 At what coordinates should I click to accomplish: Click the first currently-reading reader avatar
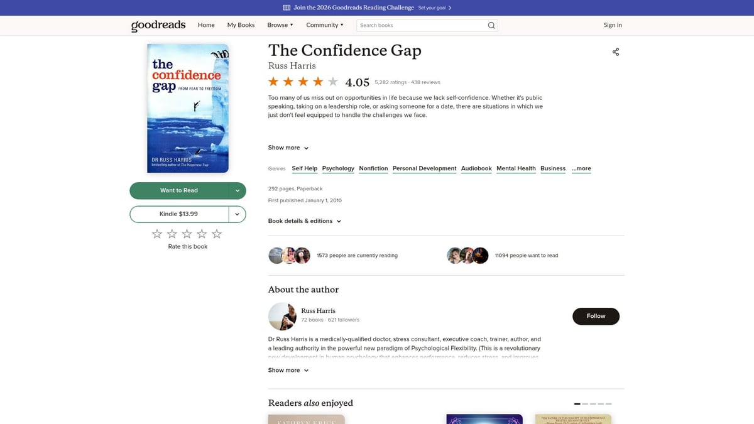click(x=276, y=255)
